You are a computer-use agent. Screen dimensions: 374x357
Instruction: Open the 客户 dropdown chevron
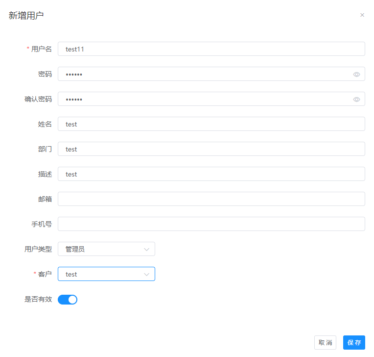(146, 275)
